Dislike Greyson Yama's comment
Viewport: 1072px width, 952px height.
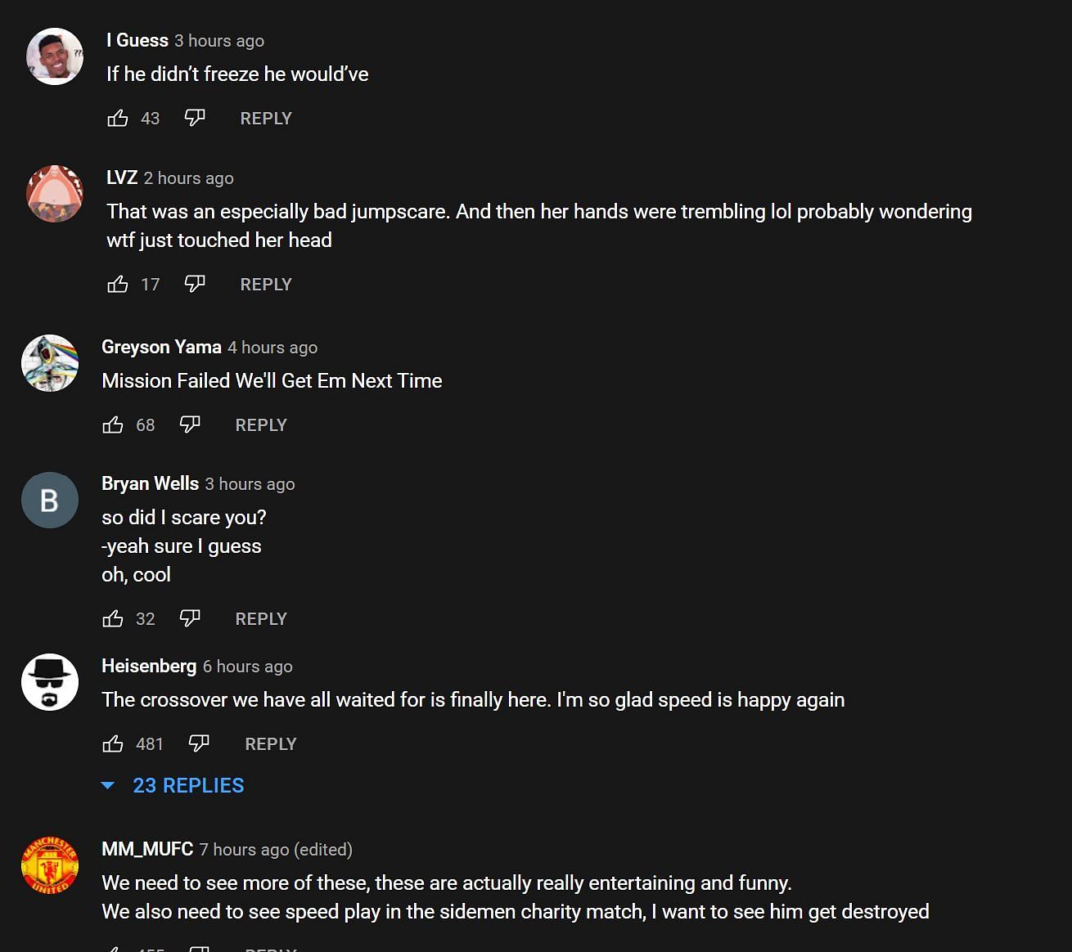(190, 424)
